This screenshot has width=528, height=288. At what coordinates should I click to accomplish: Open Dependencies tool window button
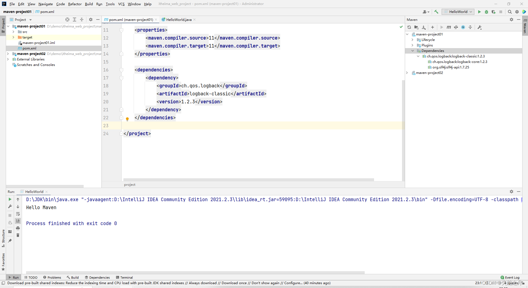click(97, 277)
